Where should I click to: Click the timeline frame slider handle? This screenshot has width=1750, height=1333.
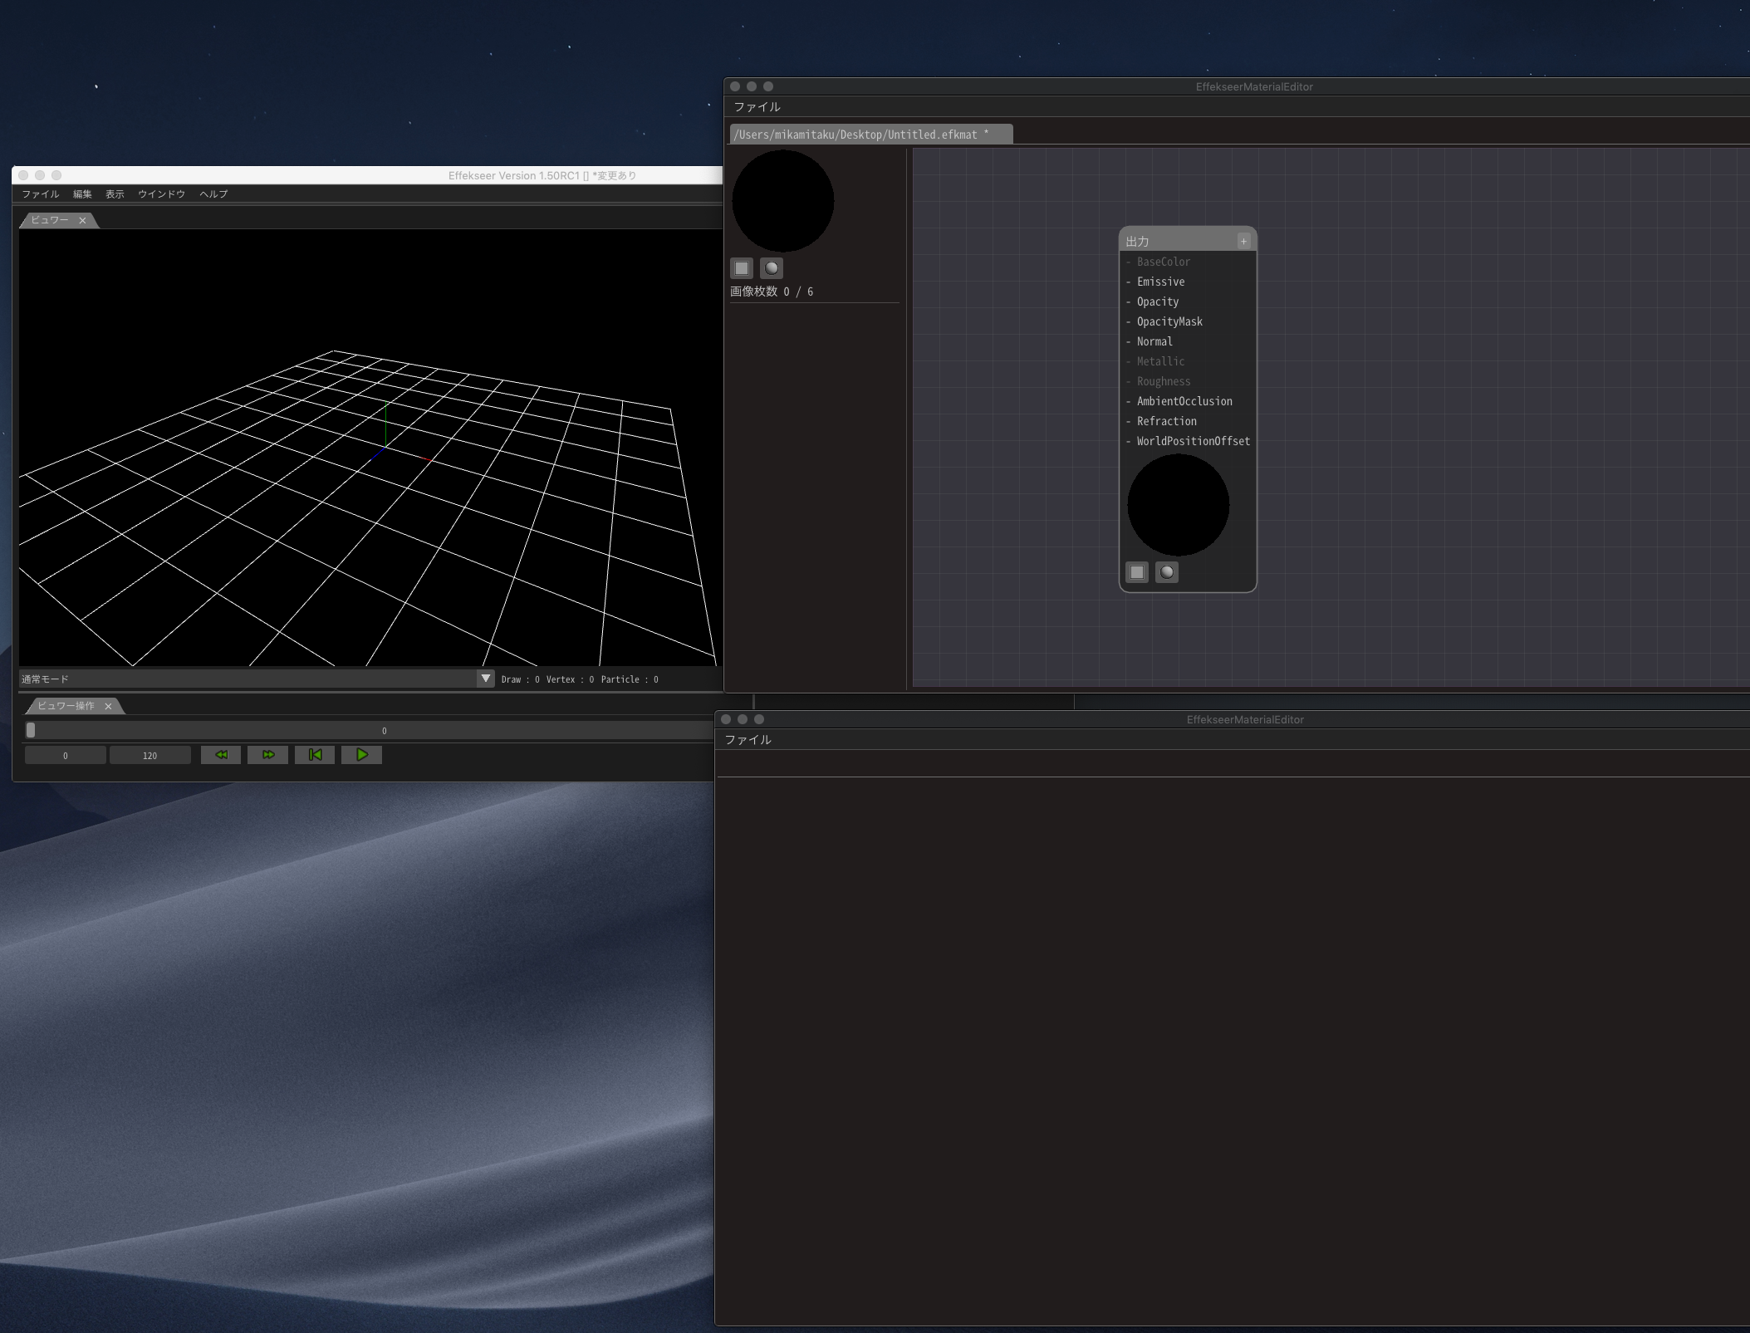click(x=31, y=730)
